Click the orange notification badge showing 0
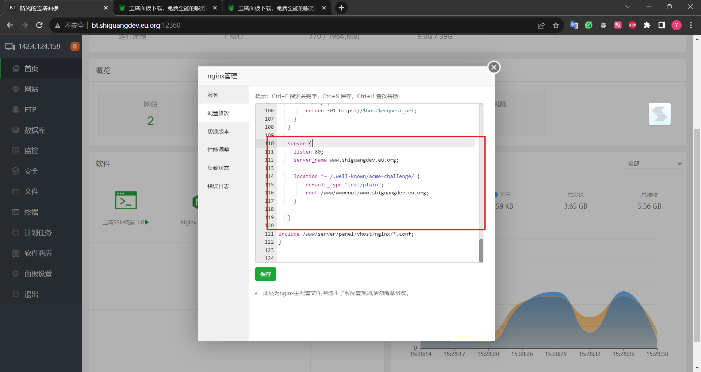The image size is (701, 372). point(75,46)
